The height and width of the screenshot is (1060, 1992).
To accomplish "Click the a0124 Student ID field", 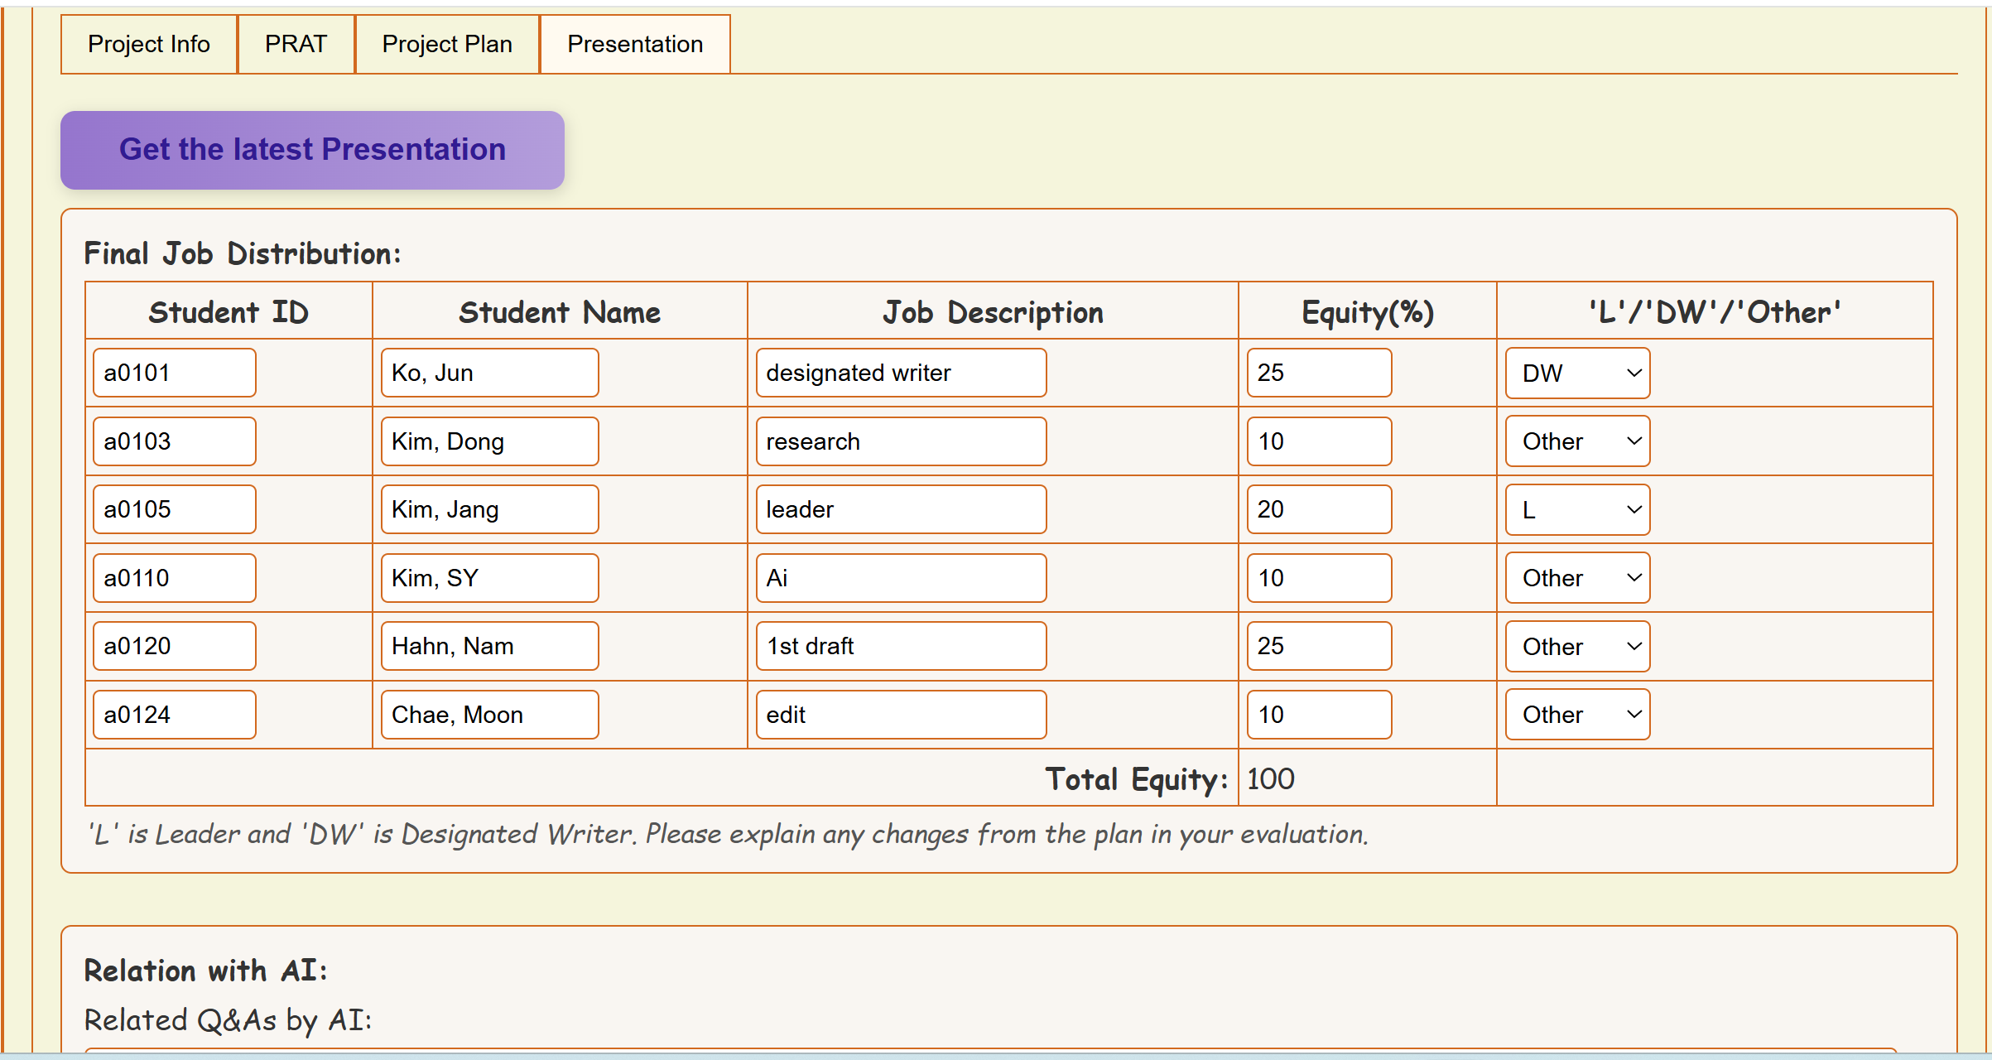I will tap(174, 715).
